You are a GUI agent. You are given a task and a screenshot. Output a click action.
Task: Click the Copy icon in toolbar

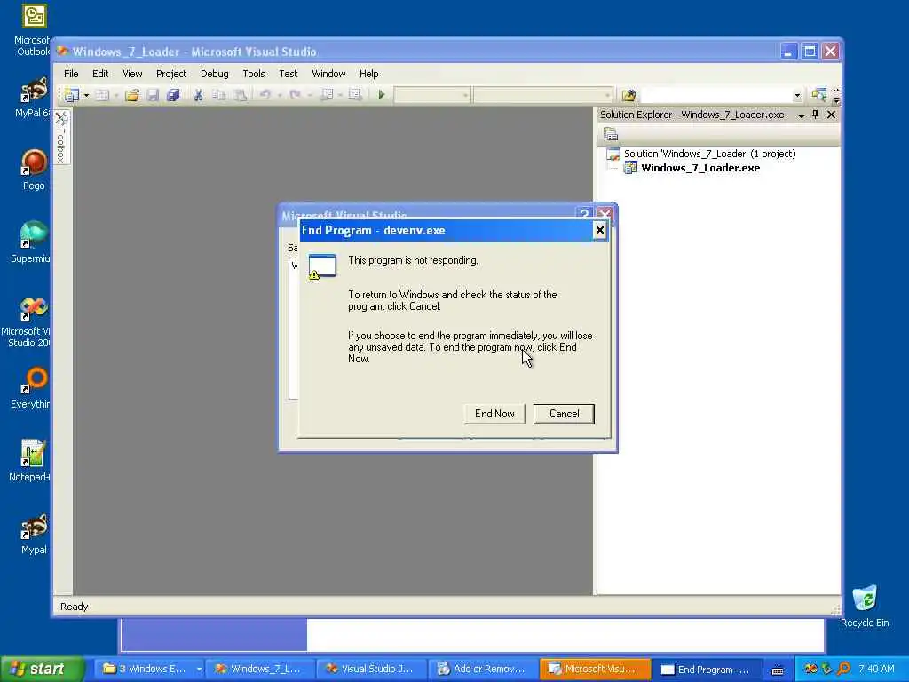tap(218, 95)
